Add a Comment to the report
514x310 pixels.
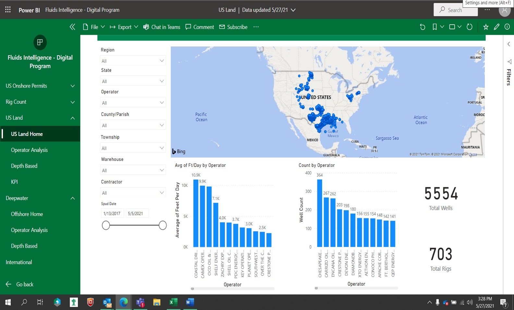tap(200, 27)
